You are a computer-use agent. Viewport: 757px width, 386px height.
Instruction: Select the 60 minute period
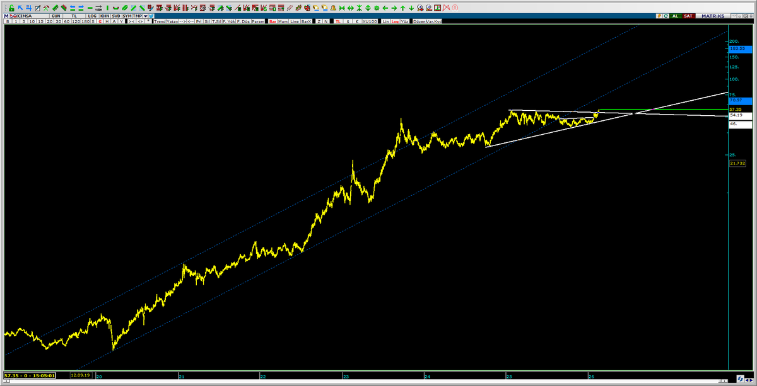pos(66,21)
